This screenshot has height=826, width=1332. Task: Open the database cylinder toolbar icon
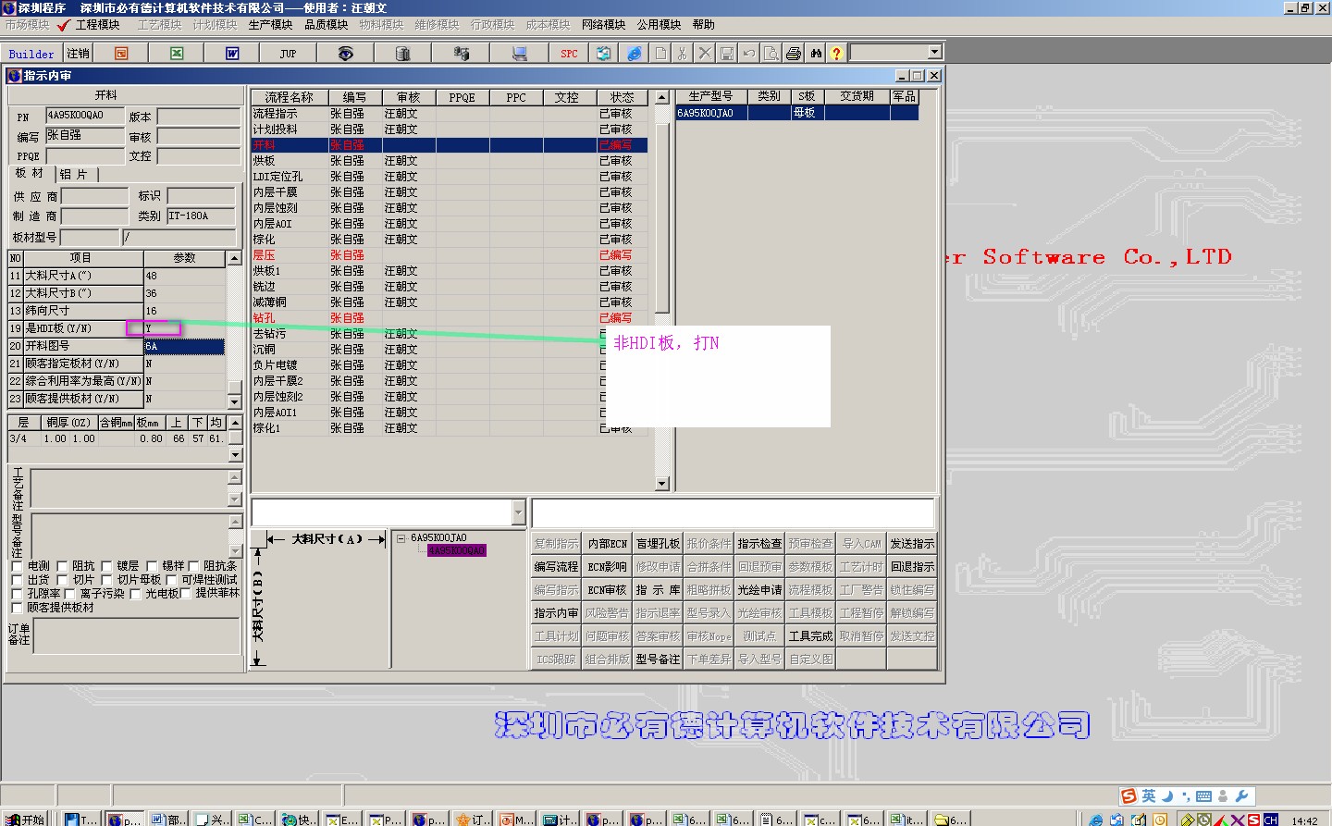[402, 54]
